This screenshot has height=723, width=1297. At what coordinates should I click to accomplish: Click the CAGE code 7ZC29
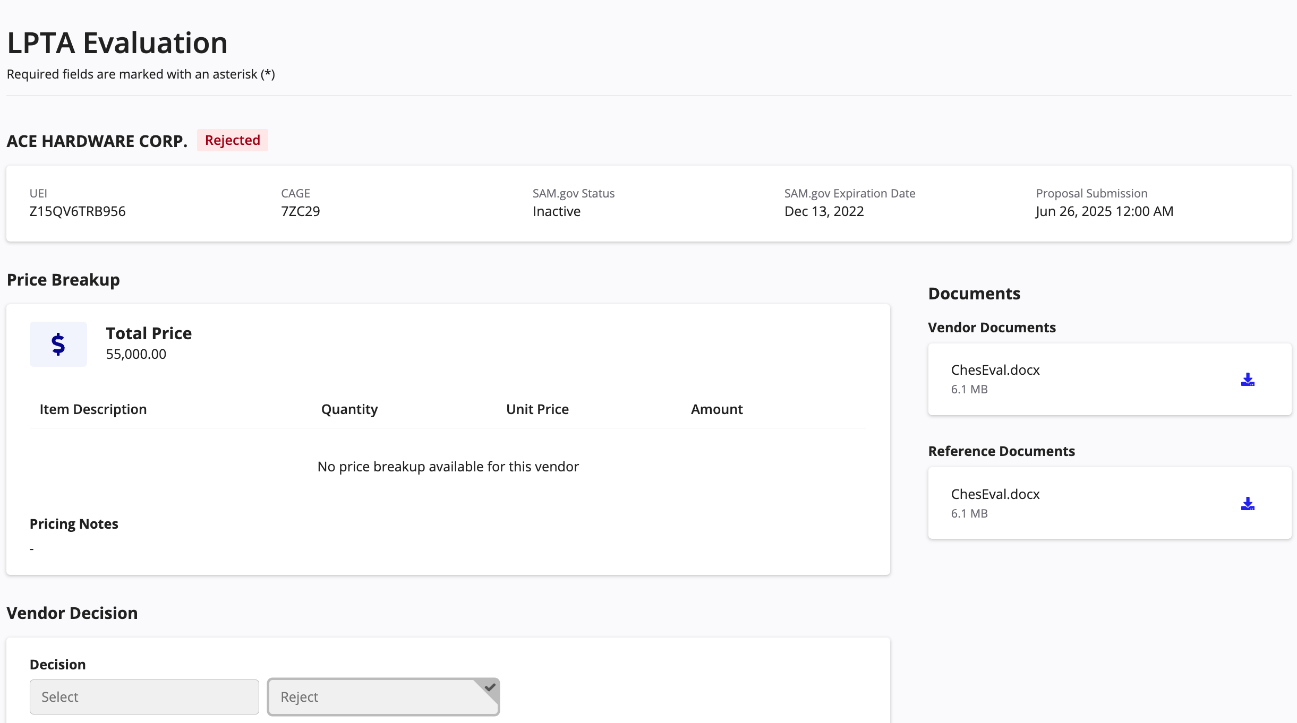tap(301, 211)
